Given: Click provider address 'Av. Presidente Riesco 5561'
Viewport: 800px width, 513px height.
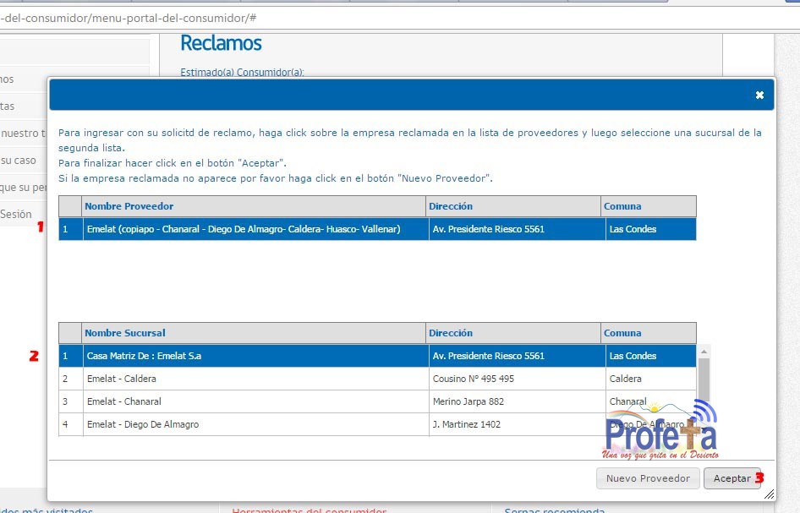Looking at the screenshot, I should click(x=488, y=229).
